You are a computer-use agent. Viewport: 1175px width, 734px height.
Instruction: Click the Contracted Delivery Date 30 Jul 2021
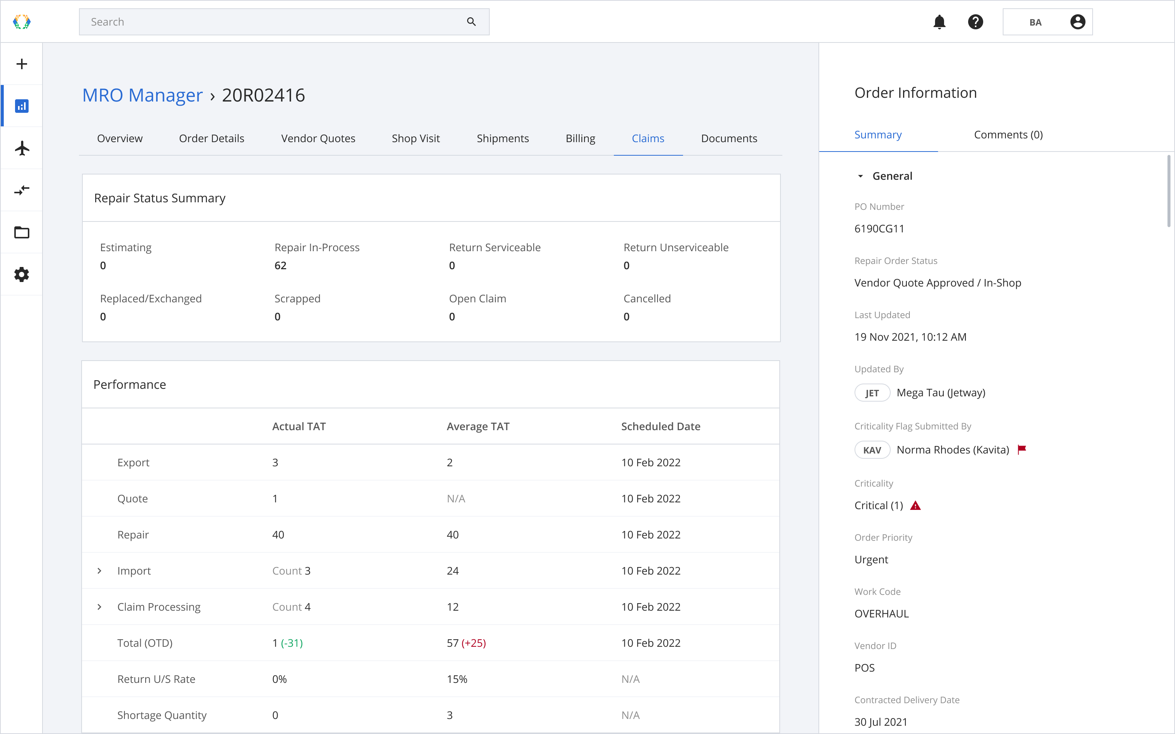point(881,722)
